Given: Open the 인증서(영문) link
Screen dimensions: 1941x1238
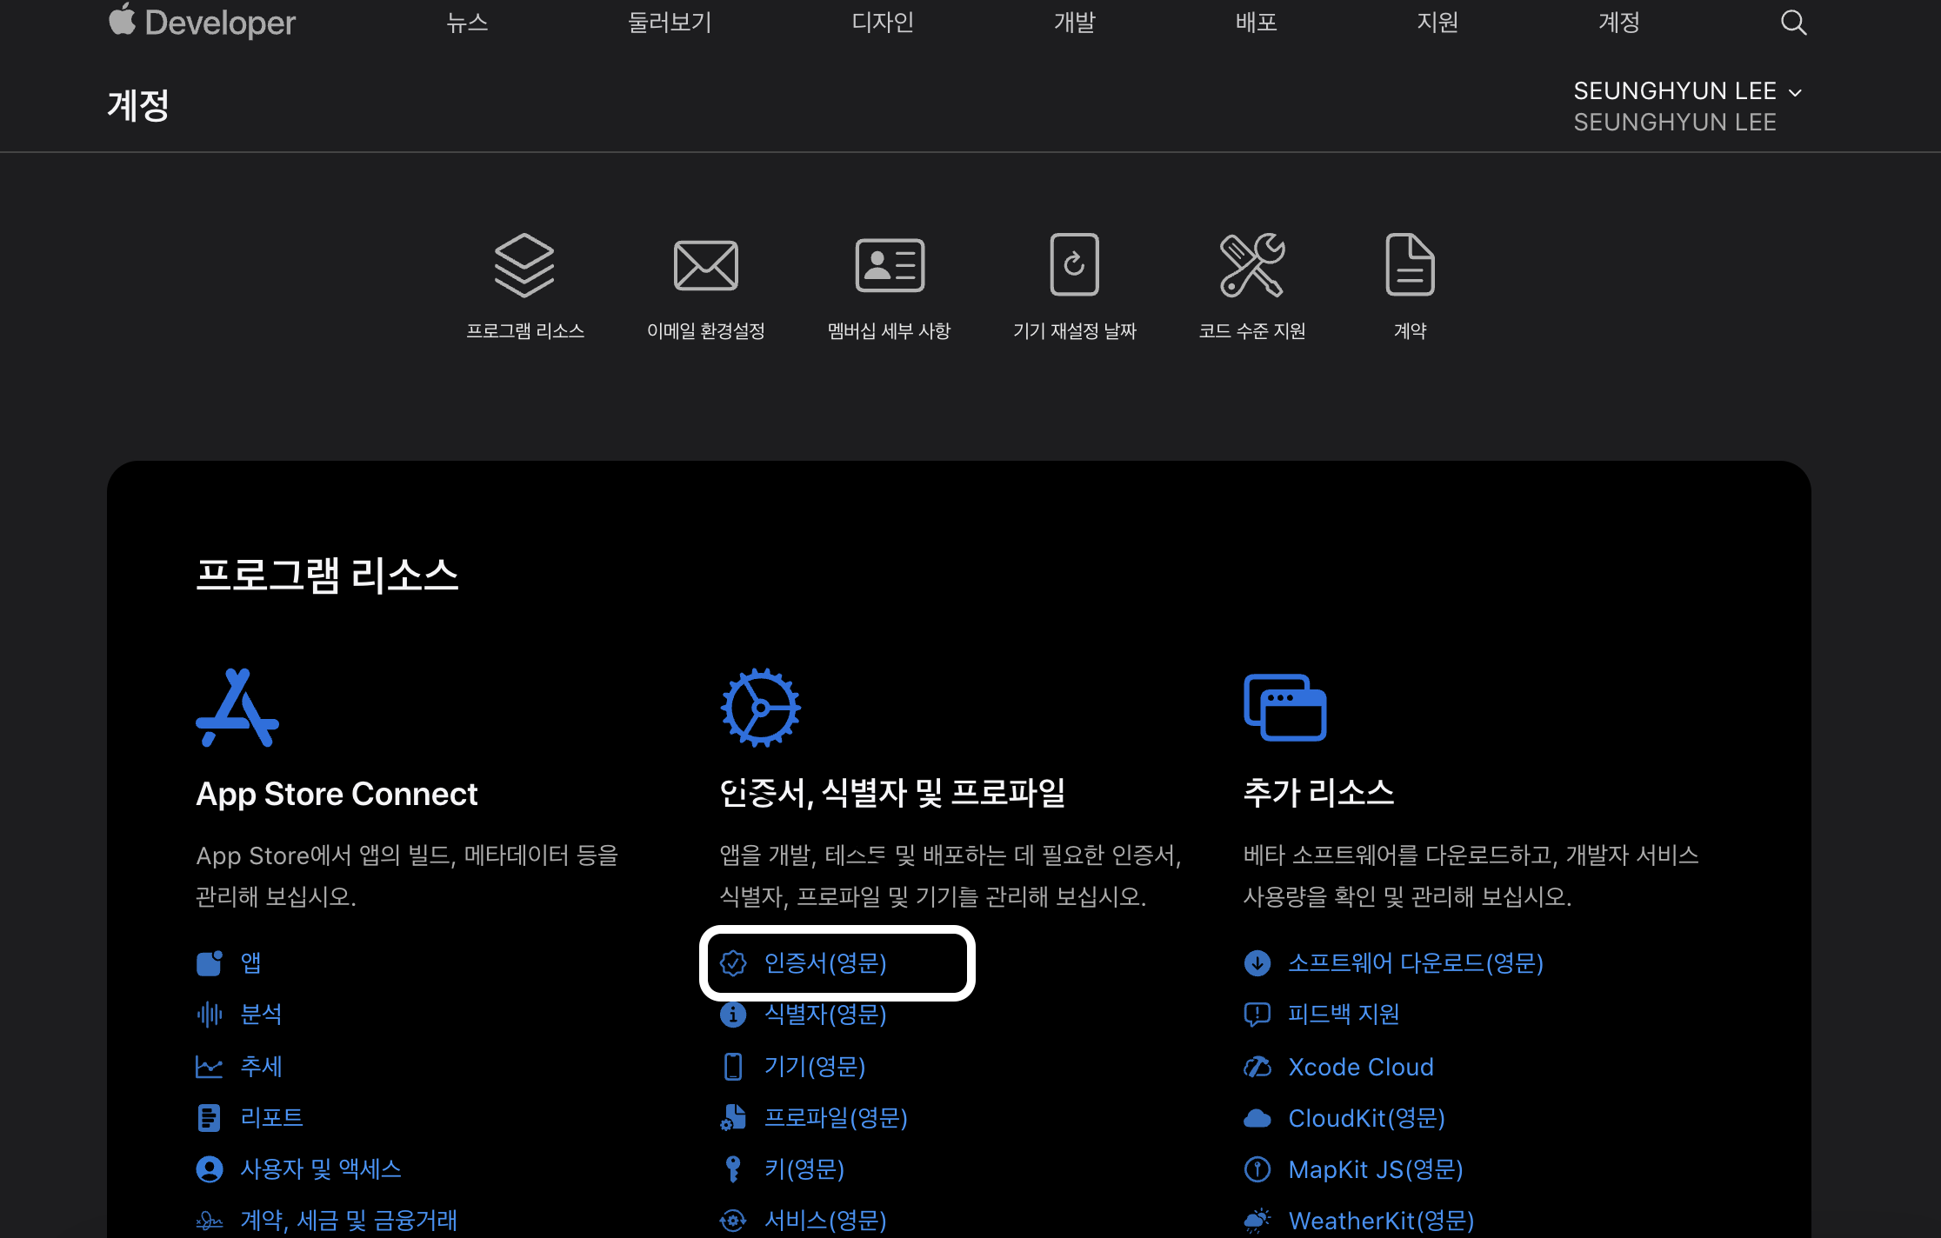Looking at the screenshot, I should tap(824, 963).
